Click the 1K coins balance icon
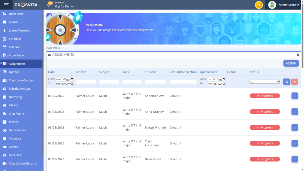304x171 pixels. tap(259, 5)
